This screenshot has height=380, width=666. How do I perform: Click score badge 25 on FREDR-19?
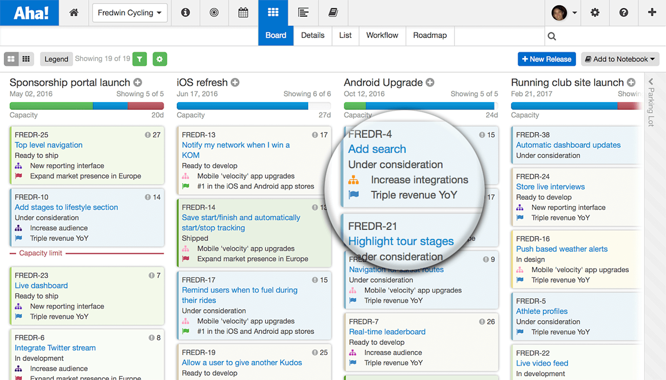tap(320, 352)
